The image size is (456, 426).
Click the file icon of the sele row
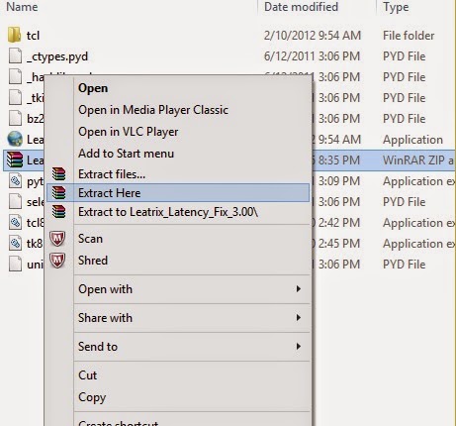click(x=15, y=201)
